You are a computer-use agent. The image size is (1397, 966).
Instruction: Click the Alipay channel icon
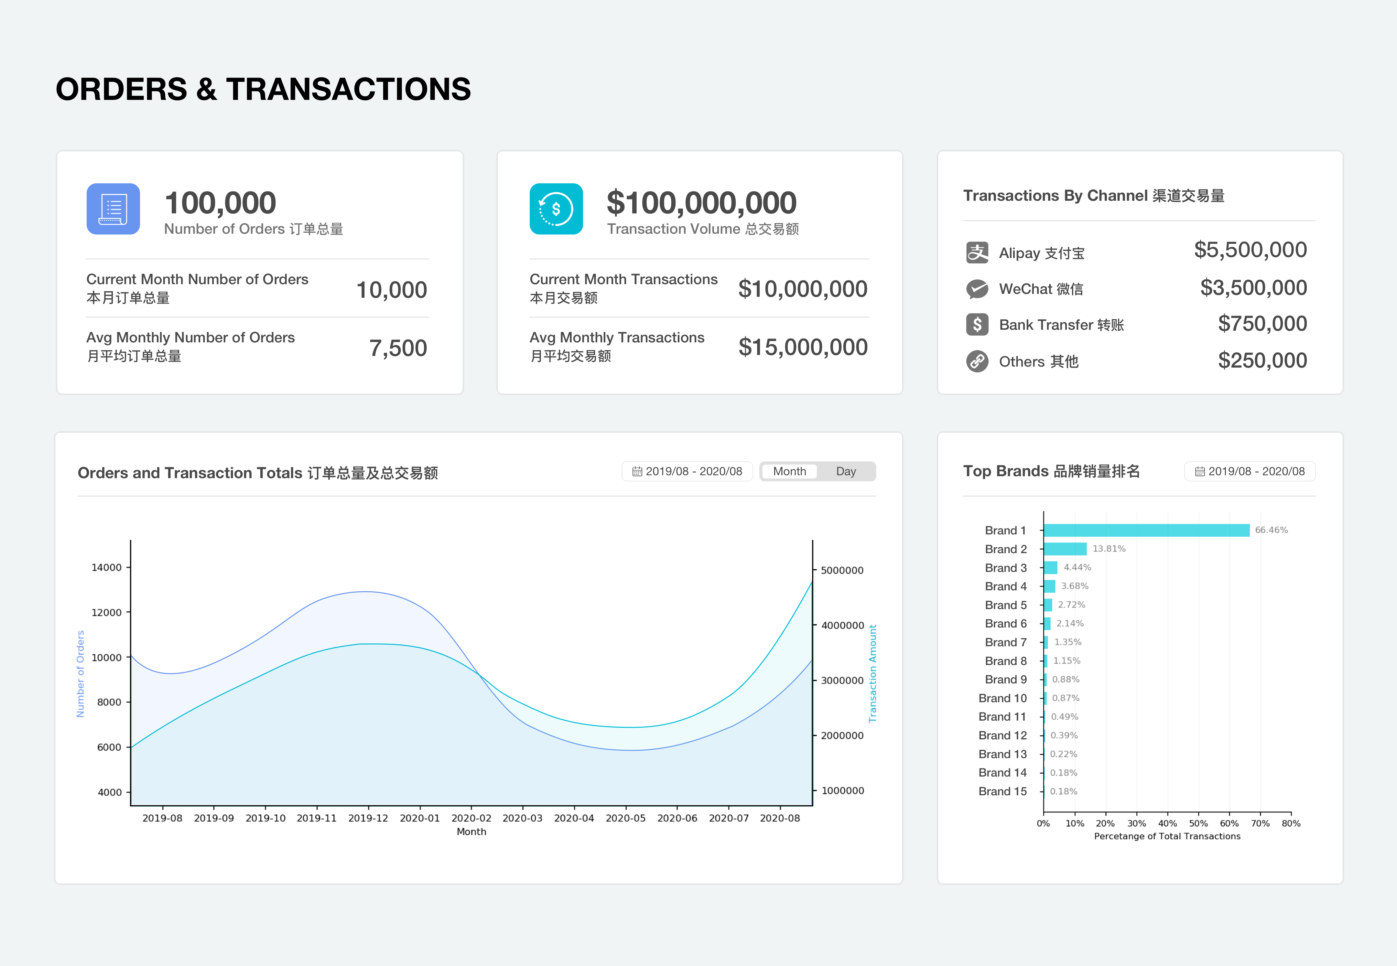pos(977,252)
